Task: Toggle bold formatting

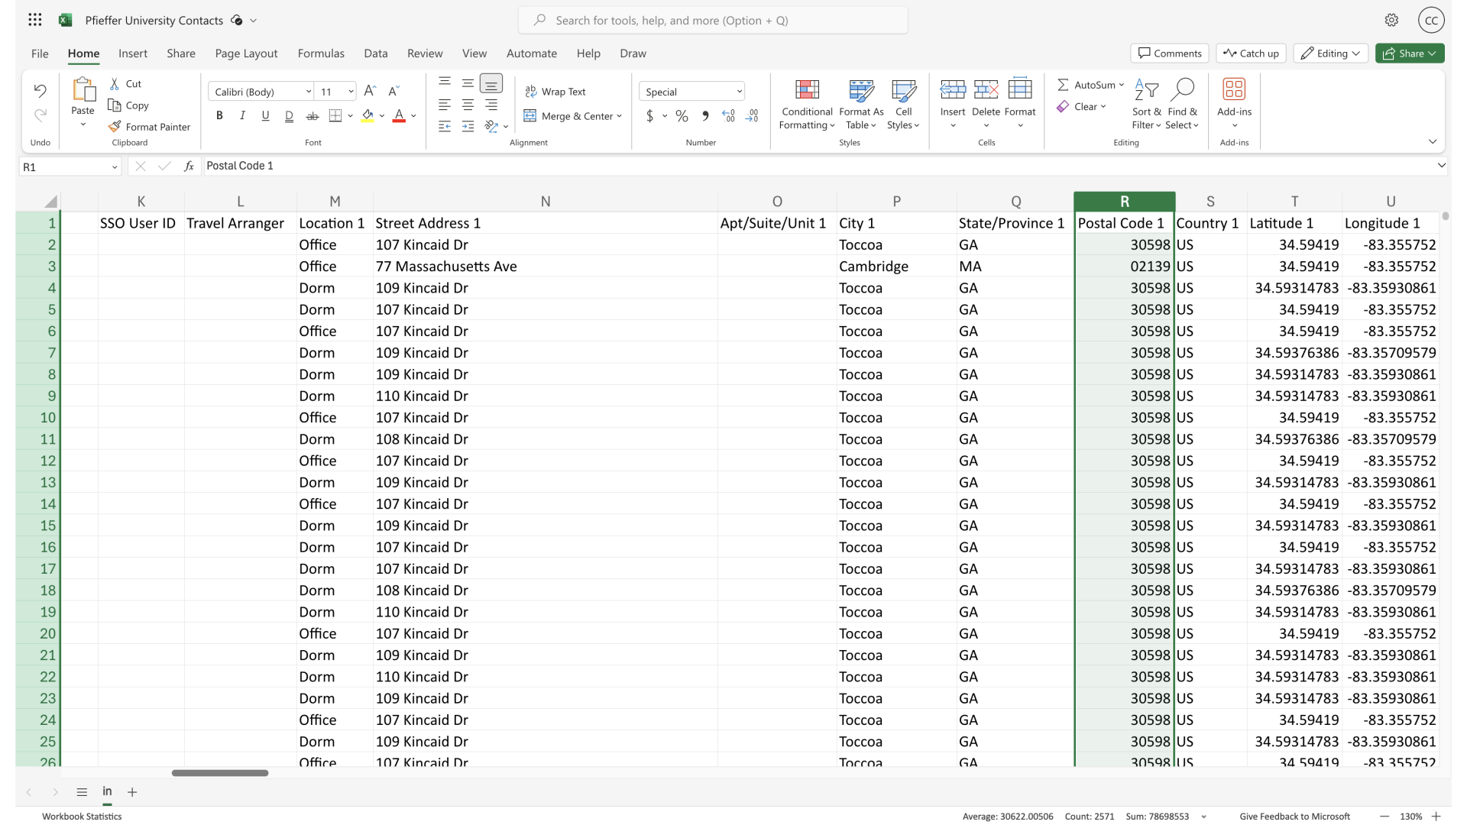Action: click(x=219, y=115)
